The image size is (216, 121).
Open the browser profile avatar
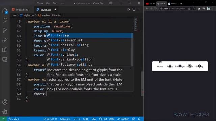[209, 9]
